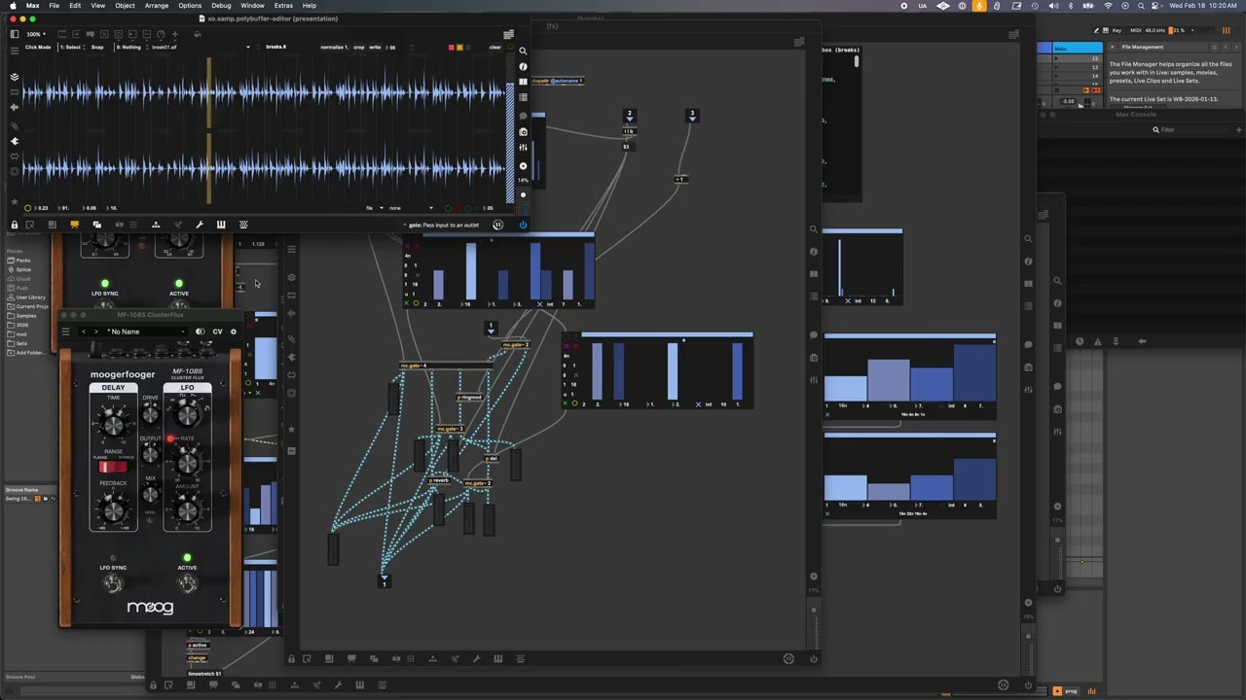The height and width of the screenshot is (700, 1246).
Task: Open the 100% zoom dropdown in editor toolbar
Action: tap(36, 34)
